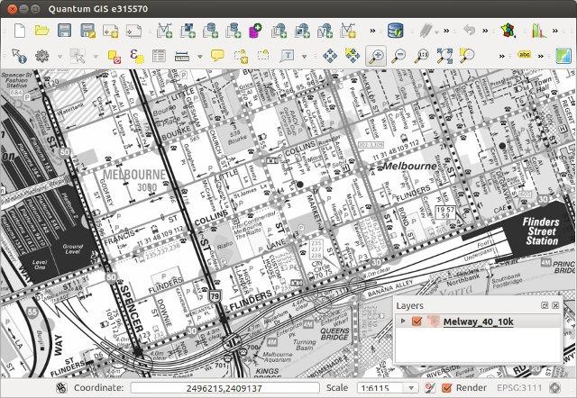Click the Scale value field 1:6115
577x398 pixels.
381,388
